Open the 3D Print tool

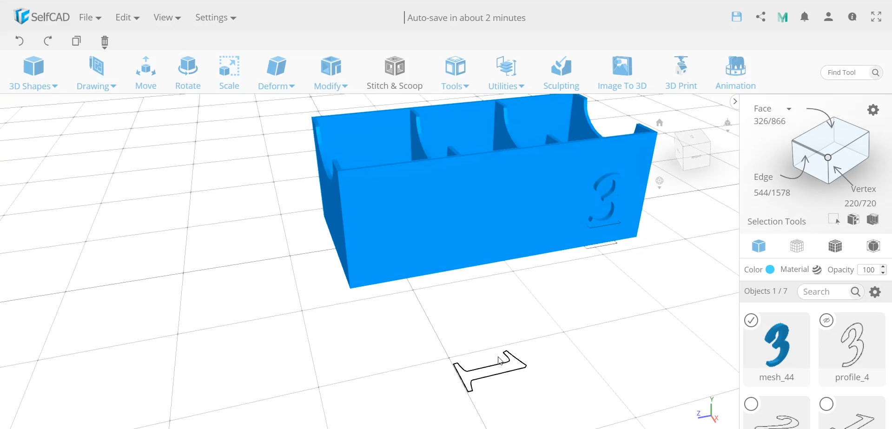681,73
